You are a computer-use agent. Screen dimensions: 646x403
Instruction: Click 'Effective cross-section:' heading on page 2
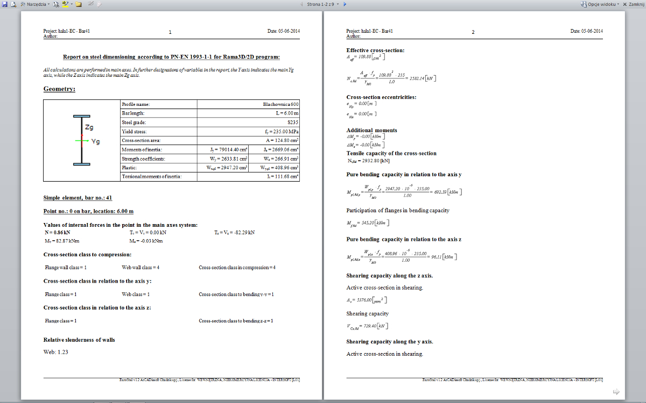(375, 50)
